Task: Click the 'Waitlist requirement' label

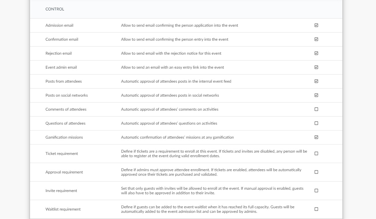Action: tap(63, 209)
